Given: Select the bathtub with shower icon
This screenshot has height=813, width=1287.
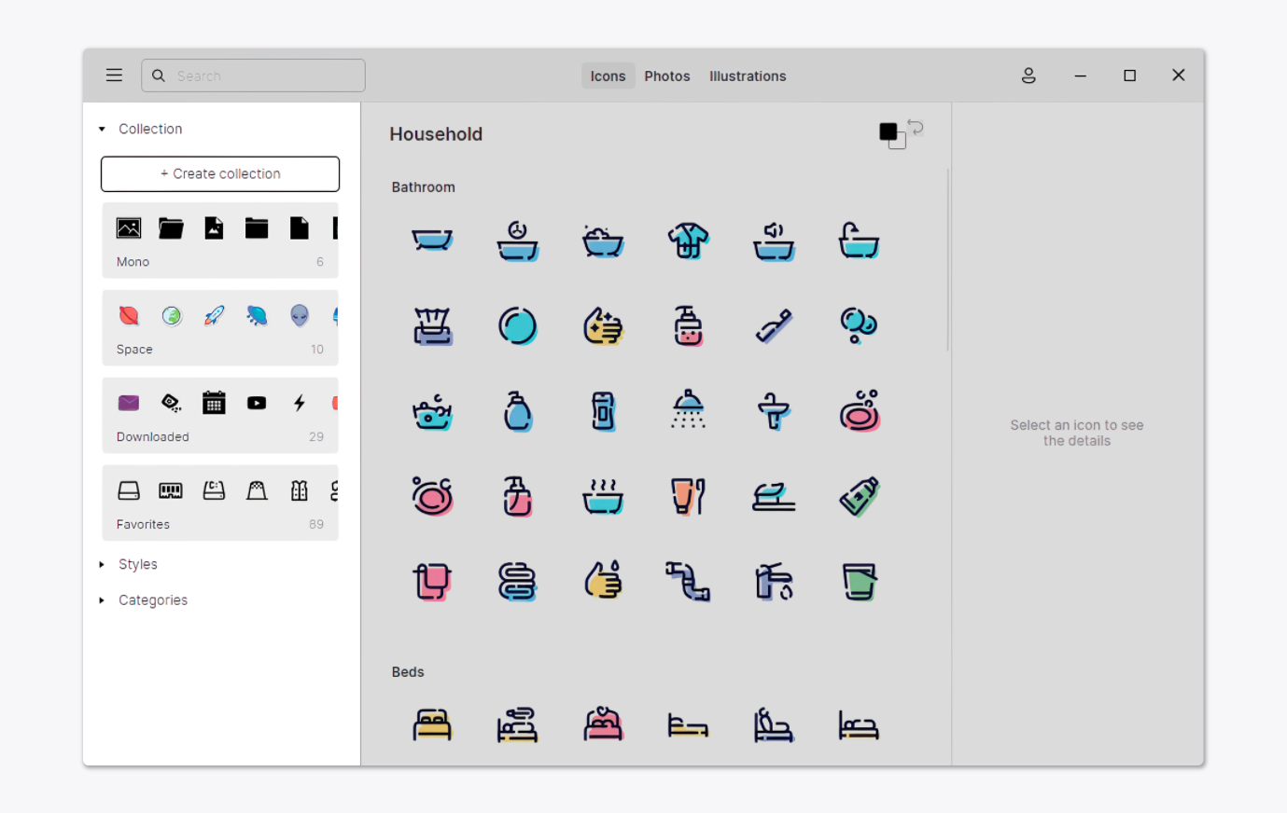Looking at the screenshot, I should pos(859,241).
